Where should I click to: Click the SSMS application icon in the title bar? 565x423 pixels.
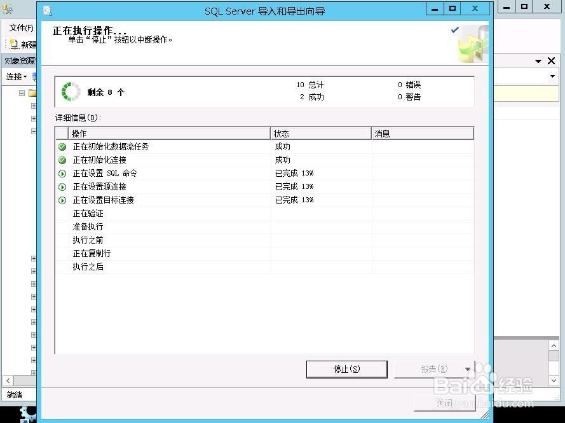pos(8,9)
